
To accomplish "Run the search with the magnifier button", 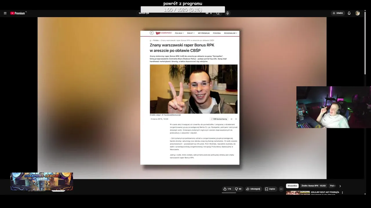I will pyautogui.click(x=218, y=13).
